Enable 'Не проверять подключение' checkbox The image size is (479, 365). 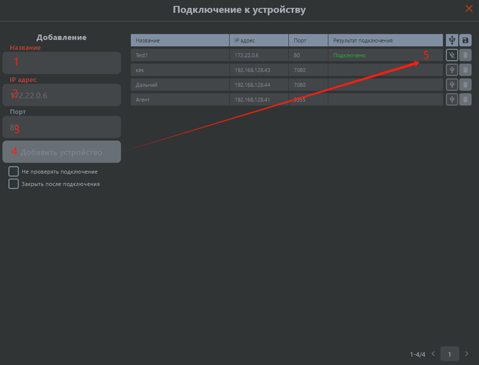[x=14, y=171]
